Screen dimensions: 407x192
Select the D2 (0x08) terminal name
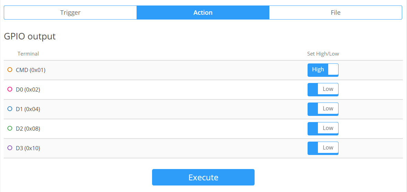[x=28, y=129]
